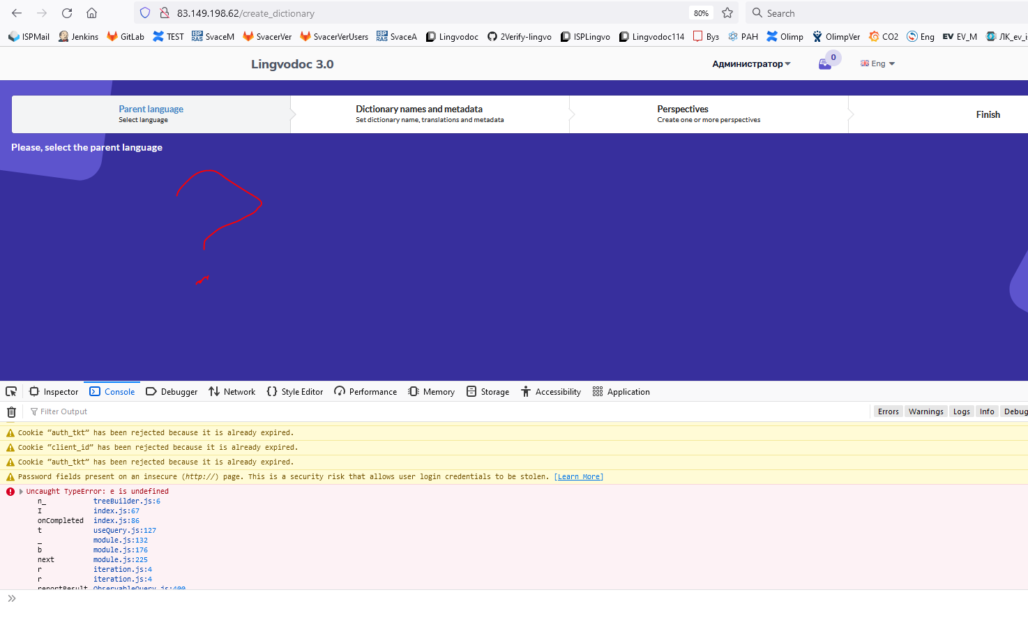1028x620 pixels.
Task: Switch to the Performance devtools tab
Action: [365, 392]
